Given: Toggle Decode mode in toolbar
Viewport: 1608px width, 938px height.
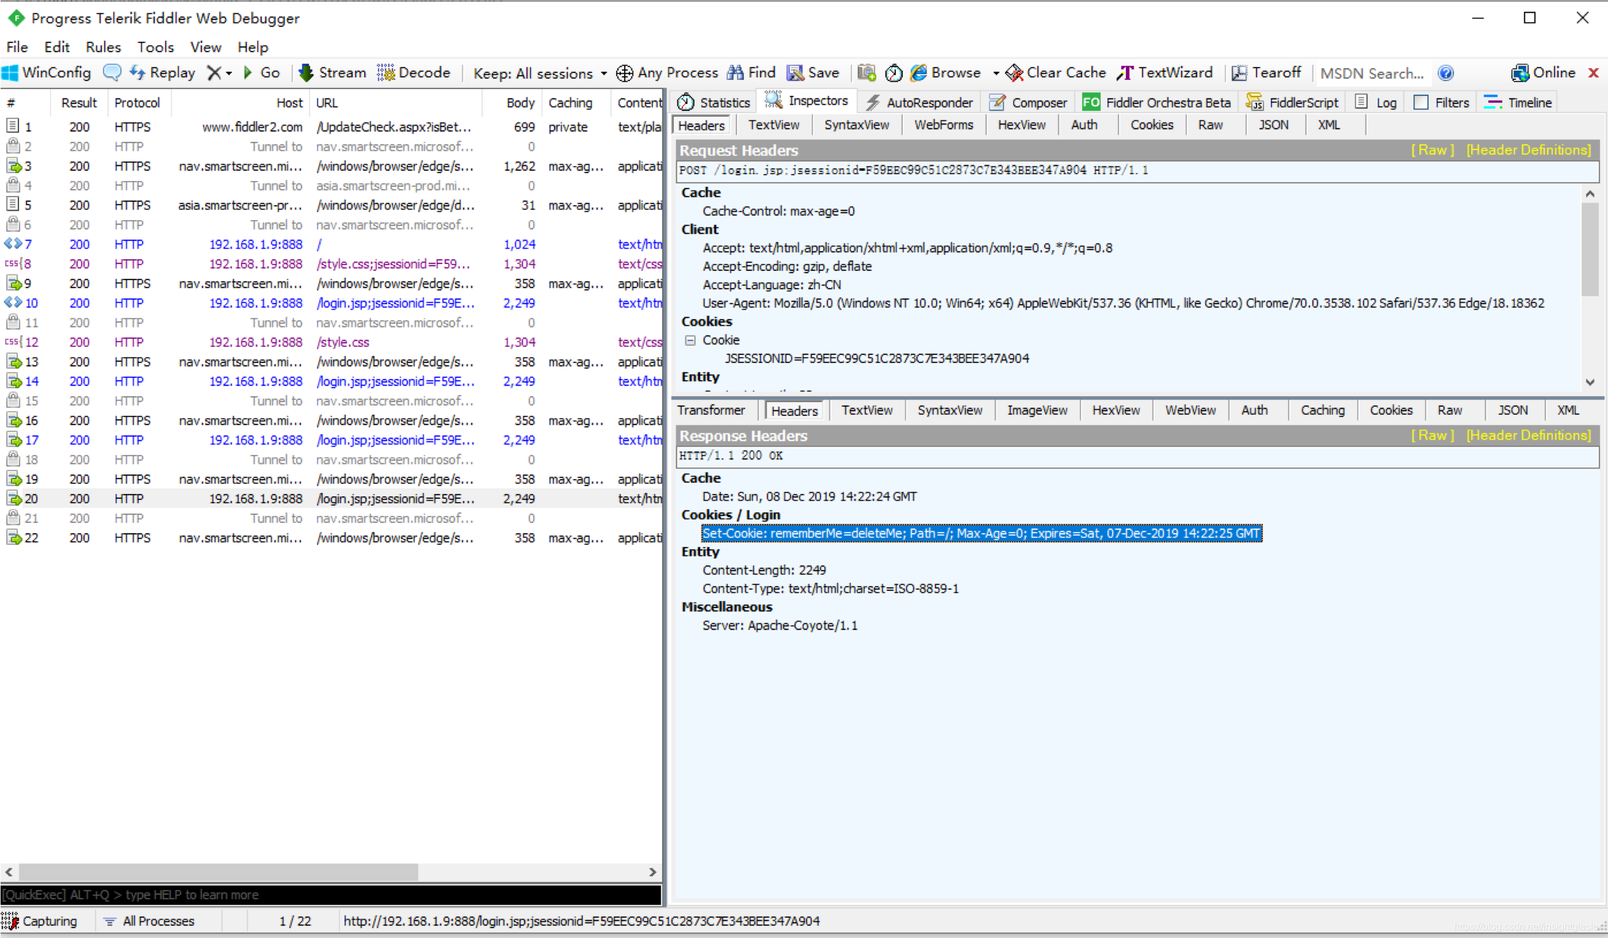Looking at the screenshot, I should (413, 72).
